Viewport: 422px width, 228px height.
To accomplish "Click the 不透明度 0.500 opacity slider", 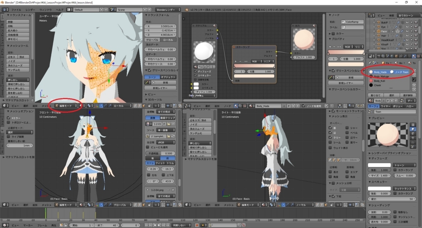I will [160, 153].
